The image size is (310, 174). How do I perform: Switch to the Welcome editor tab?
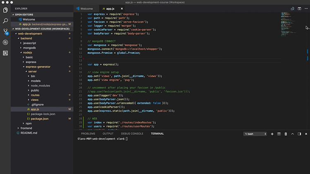(86, 8)
